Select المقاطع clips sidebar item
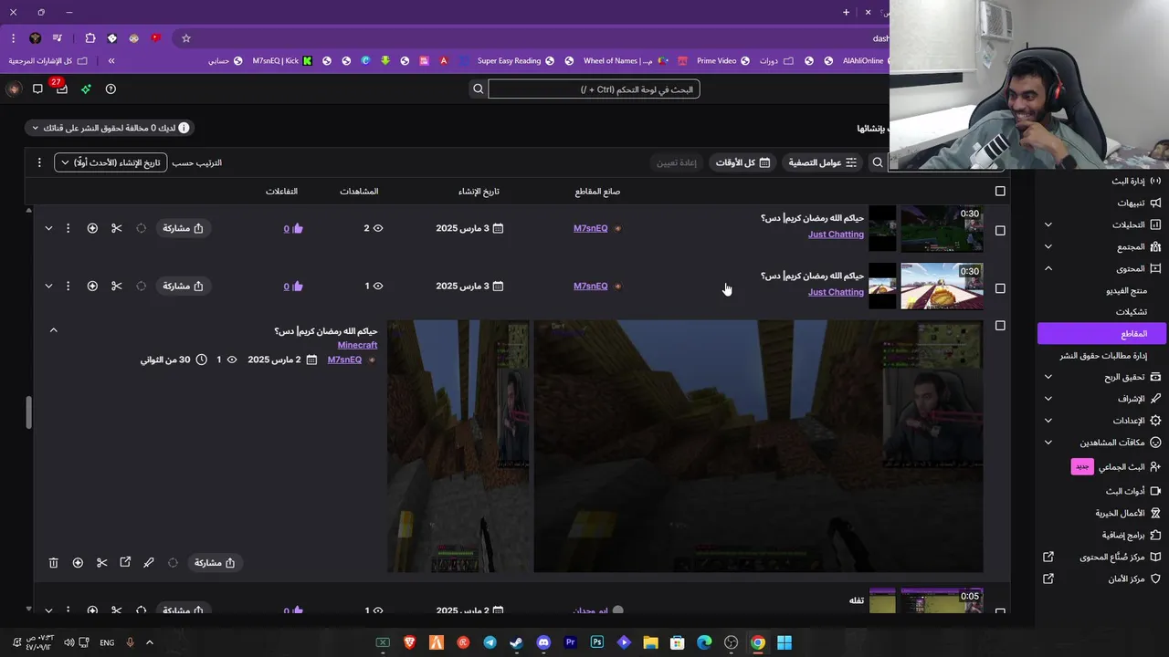This screenshot has height=657, width=1169. point(1102,334)
